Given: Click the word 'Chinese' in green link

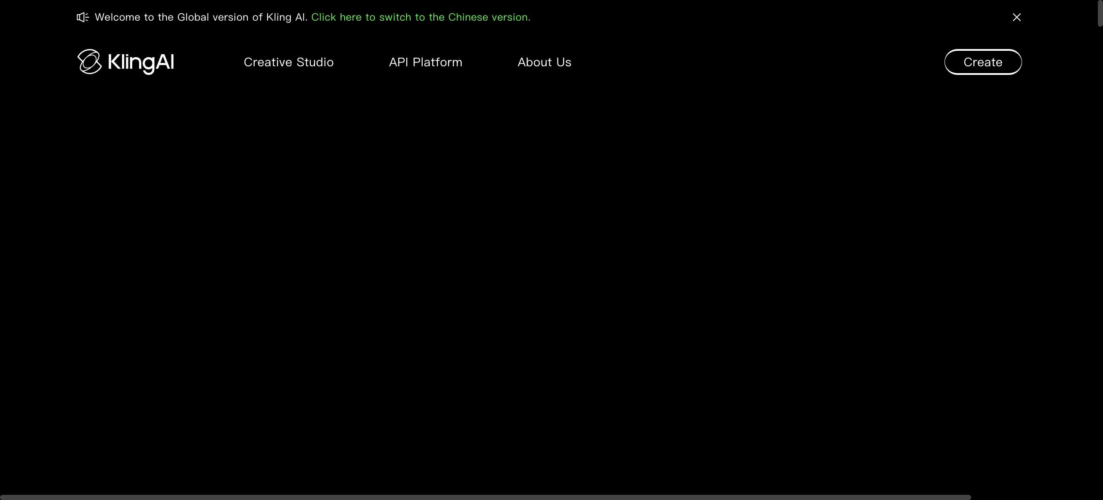Looking at the screenshot, I should (468, 17).
